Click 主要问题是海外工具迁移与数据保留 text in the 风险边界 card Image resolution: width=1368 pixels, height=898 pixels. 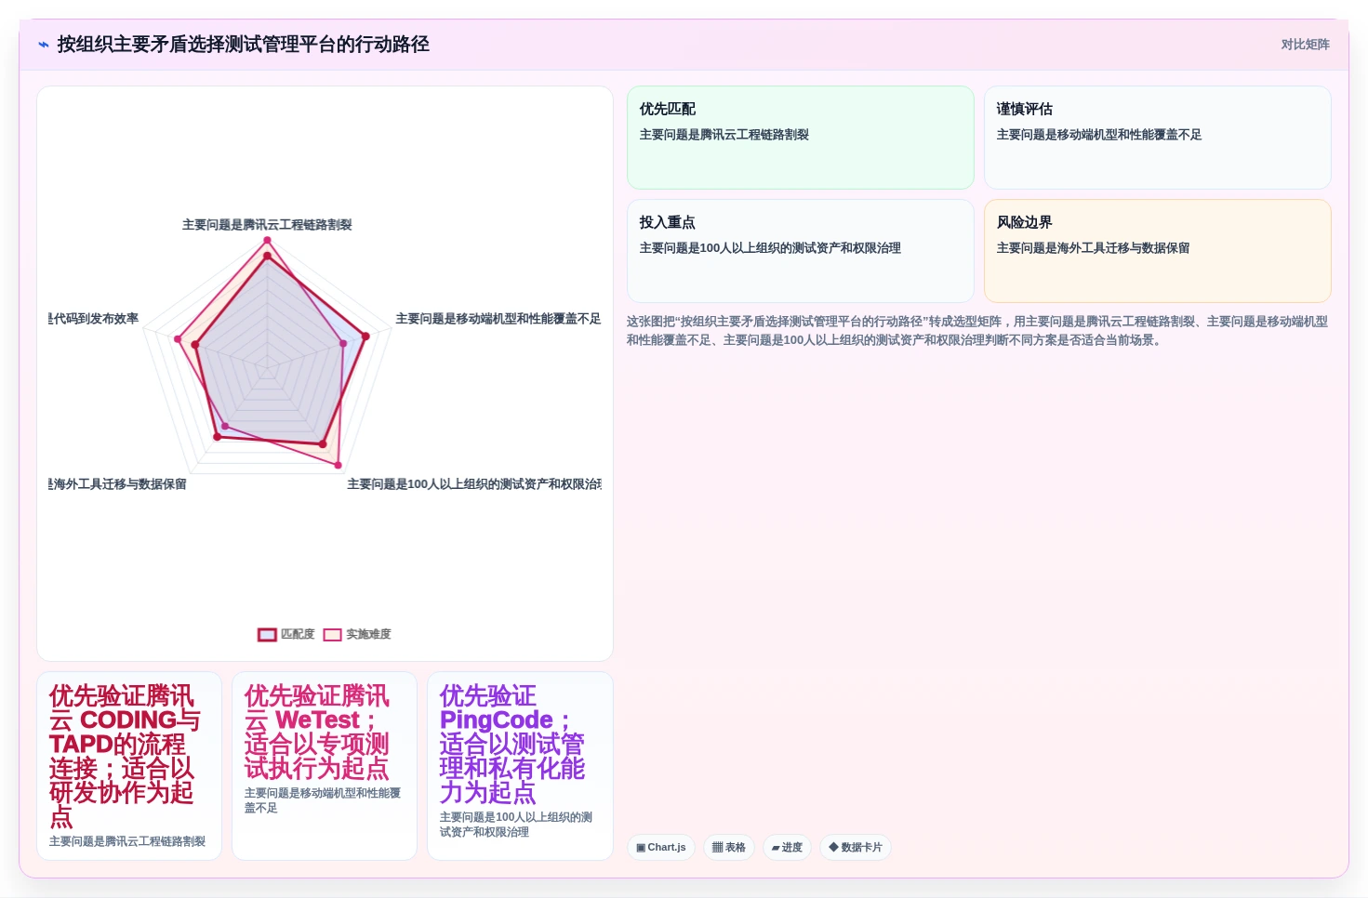coord(1093,248)
